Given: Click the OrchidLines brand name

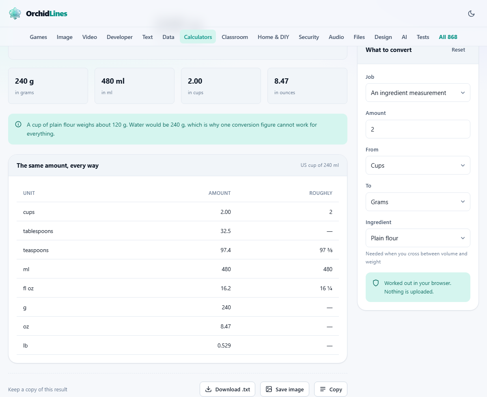Looking at the screenshot, I should tap(47, 13).
